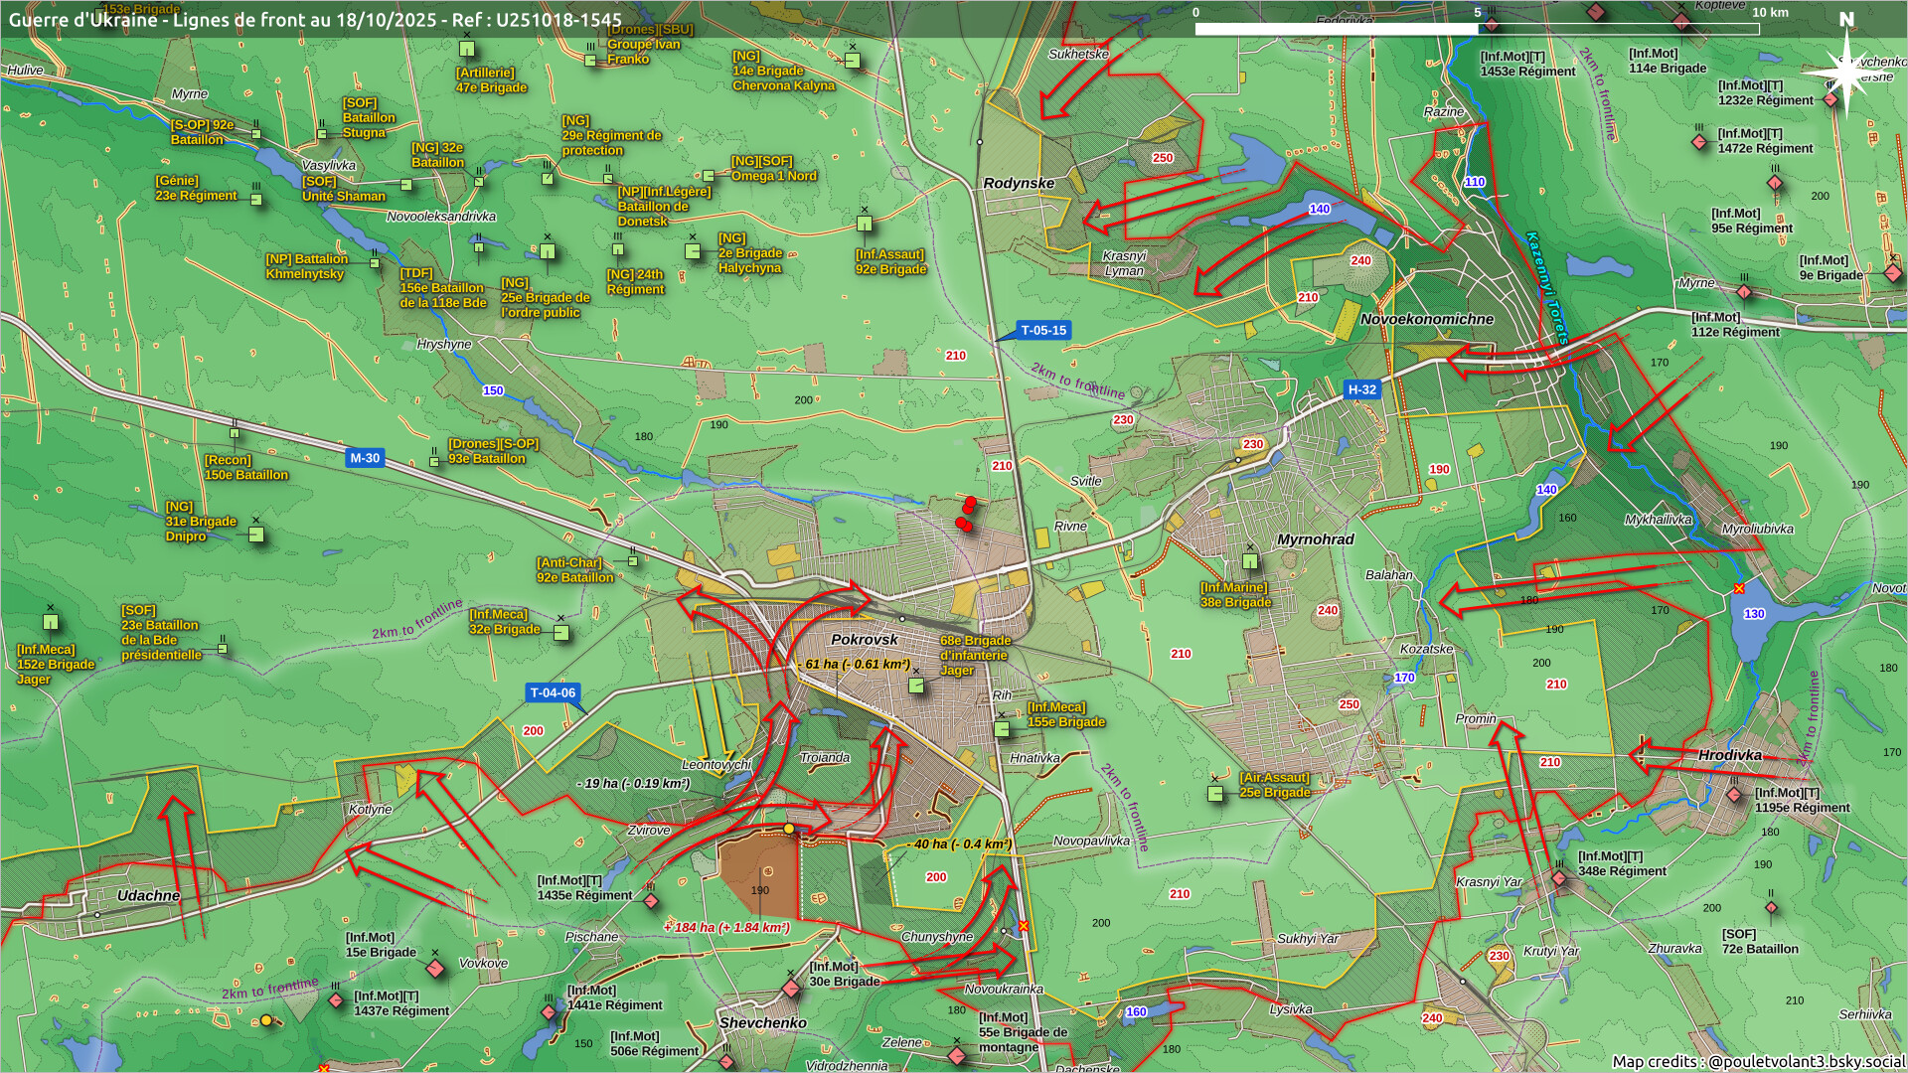
Task: Select the 15e Brigade red diamond icon
Action: coord(434,968)
